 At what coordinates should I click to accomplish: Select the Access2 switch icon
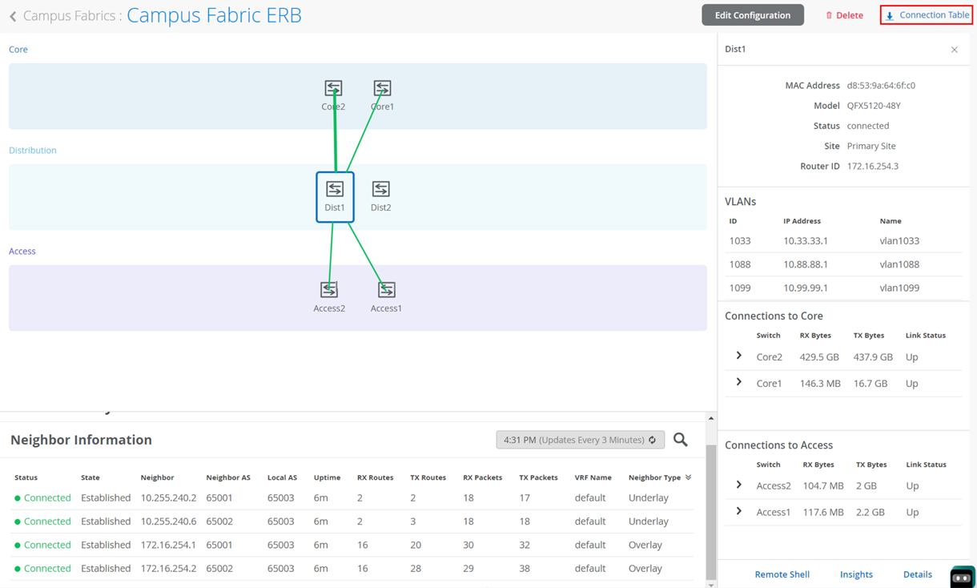[x=329, y=289]
